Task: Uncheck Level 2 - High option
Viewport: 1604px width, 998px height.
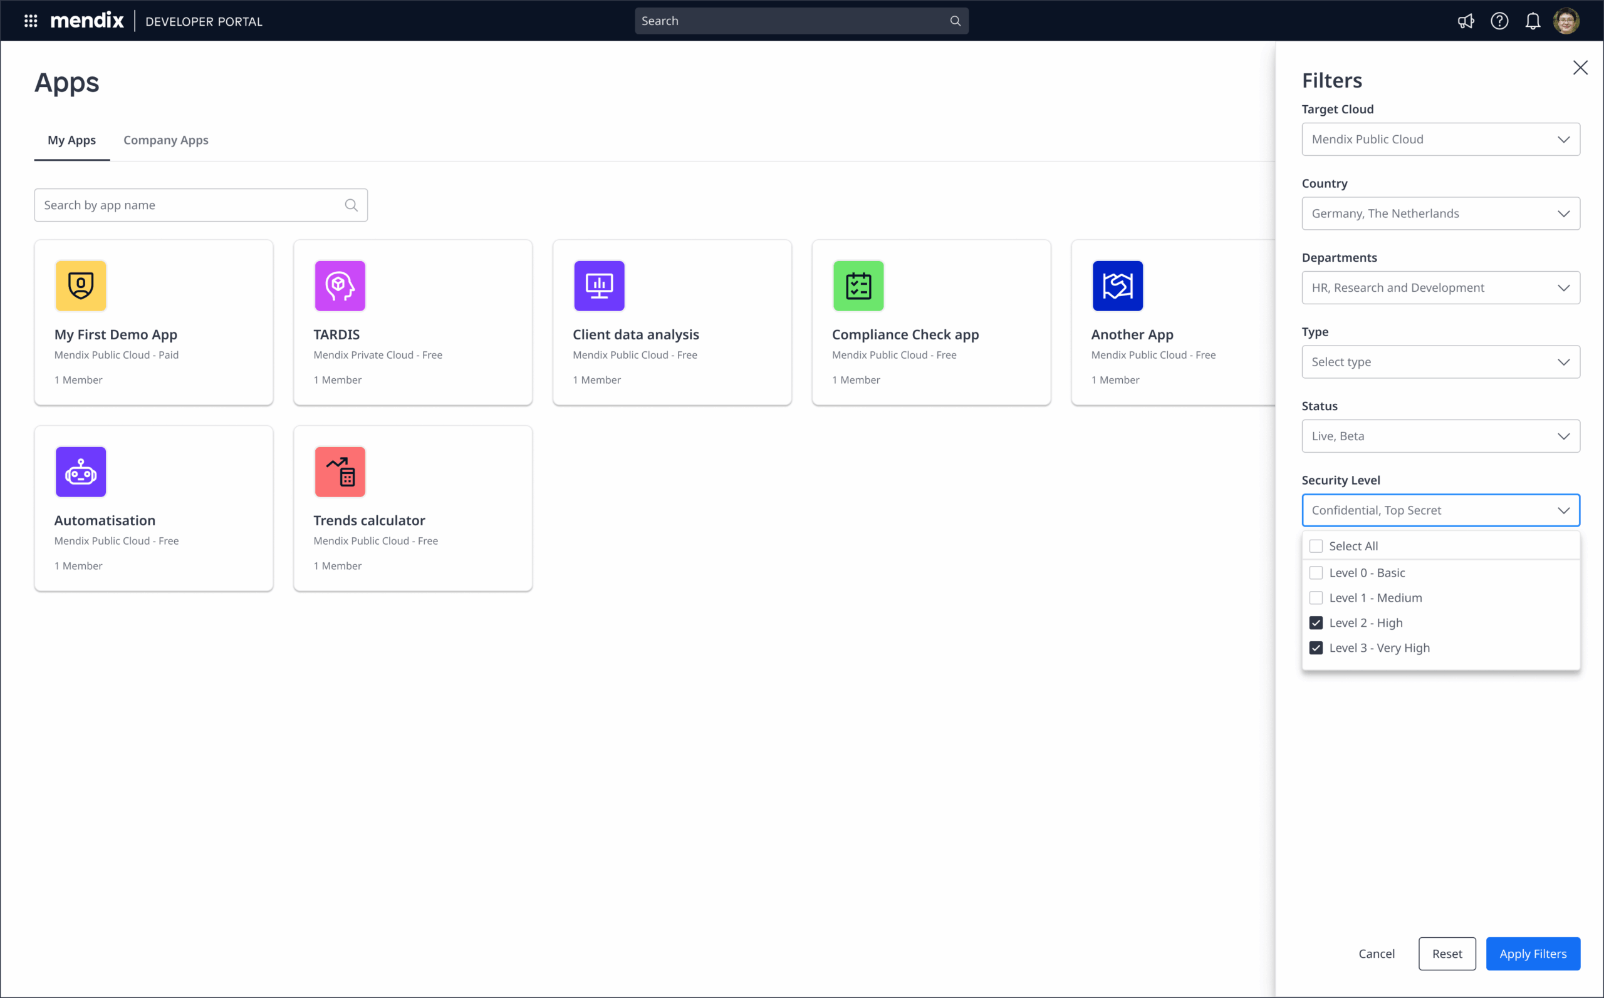Action: pyautogui.click(x=1315, y=622)
